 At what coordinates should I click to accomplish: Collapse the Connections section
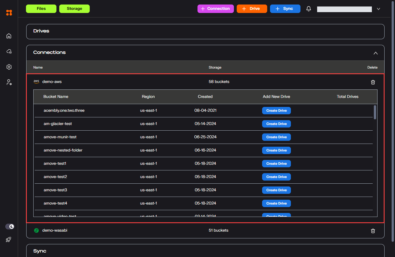pyautogui.click(x=375, y=53)
